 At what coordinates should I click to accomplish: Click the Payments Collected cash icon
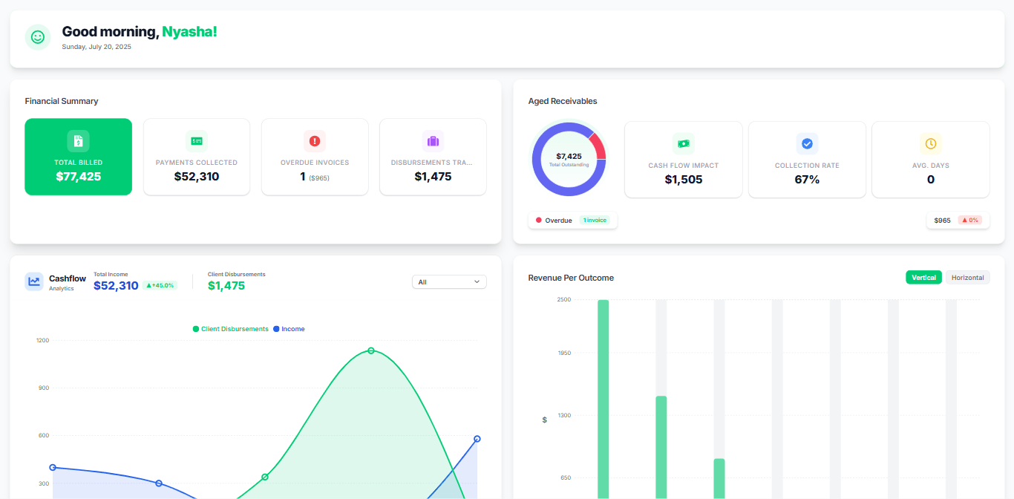point(196,140)
